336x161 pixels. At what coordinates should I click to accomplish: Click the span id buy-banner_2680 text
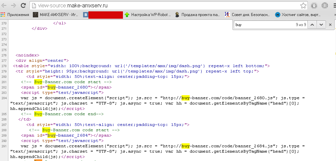[66, 87]
